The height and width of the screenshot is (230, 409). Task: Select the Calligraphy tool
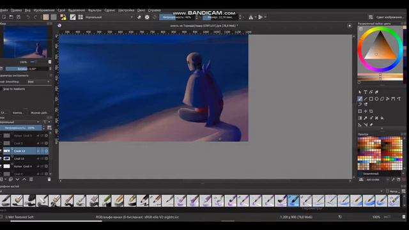point(376,92)
